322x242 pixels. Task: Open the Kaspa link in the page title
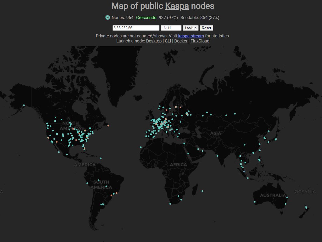click(x=177, y=6)
